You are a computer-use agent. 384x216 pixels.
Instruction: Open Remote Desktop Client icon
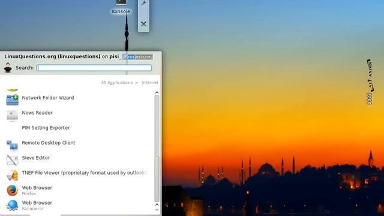coord(12,145)
